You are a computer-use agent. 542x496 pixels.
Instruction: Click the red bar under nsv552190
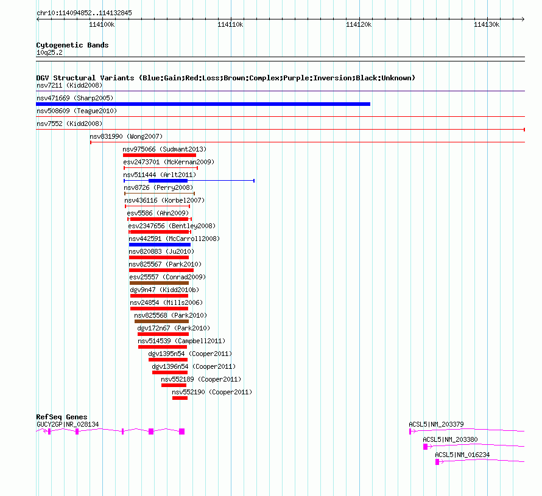click(x=180, y=398)
